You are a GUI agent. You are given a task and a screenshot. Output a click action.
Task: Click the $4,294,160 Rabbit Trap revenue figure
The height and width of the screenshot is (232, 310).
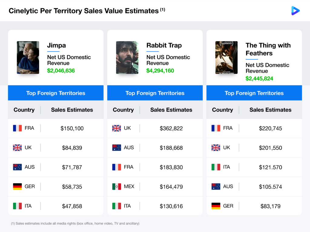tap(160, 71)
